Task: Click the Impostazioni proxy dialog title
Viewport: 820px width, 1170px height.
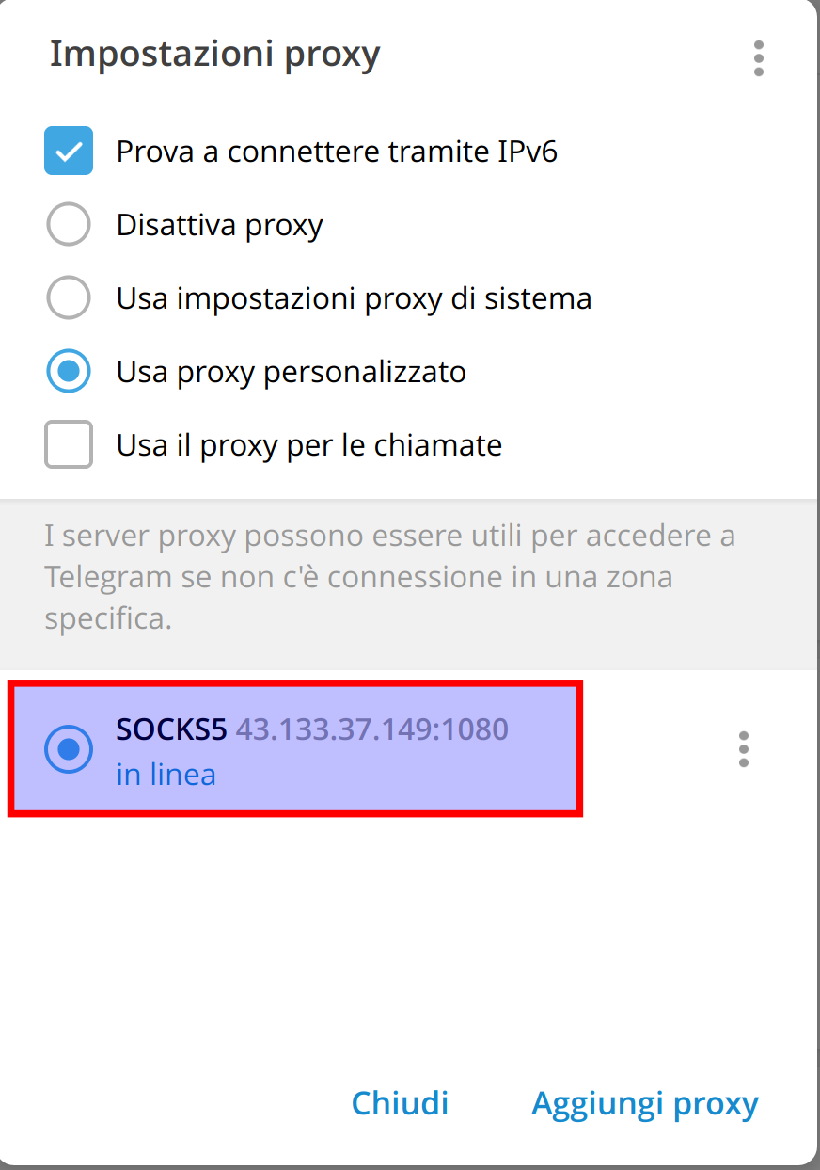Action: pos(214,54)
